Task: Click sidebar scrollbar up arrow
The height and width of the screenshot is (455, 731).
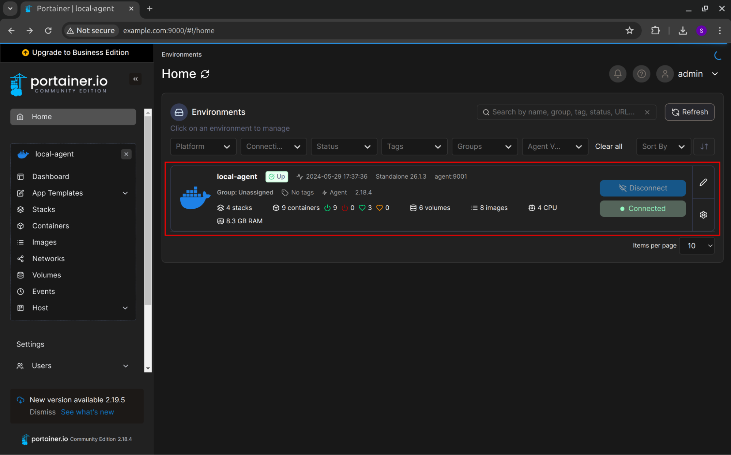Action: pyautogui.click(x=148, y=113)
